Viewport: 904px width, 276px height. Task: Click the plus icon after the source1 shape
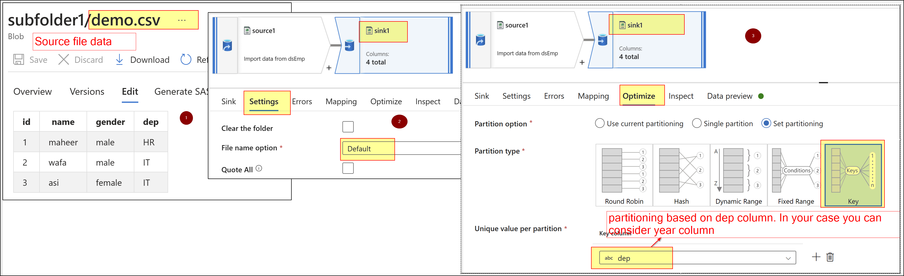[x=329, y=68]
